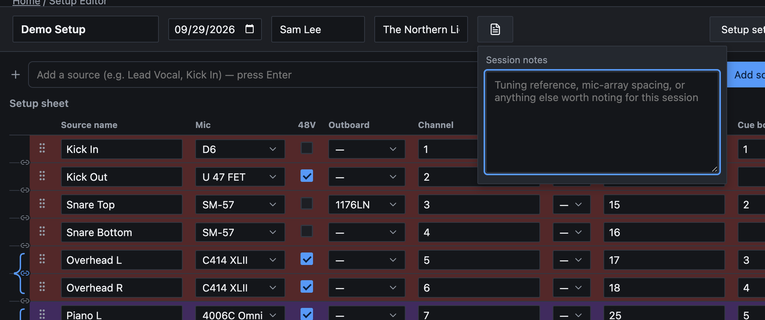The width and height of the screenshot is (765, 320).
Task: Disable 48V for Overhead R
Action: pos(306,287)
